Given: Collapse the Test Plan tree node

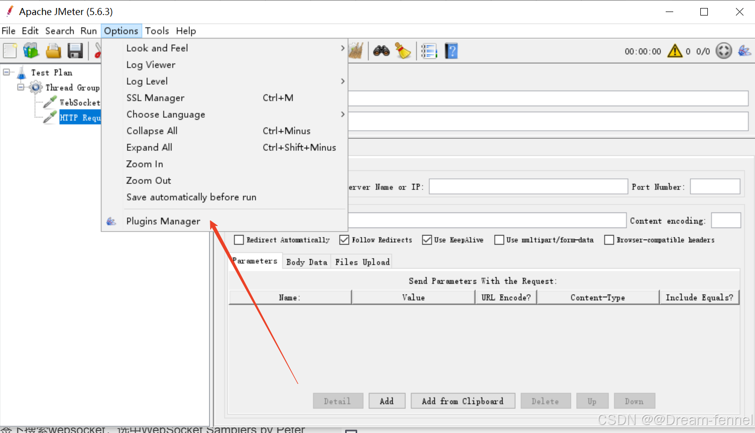Looking at the screenshot, I should [x=7, y=72].
